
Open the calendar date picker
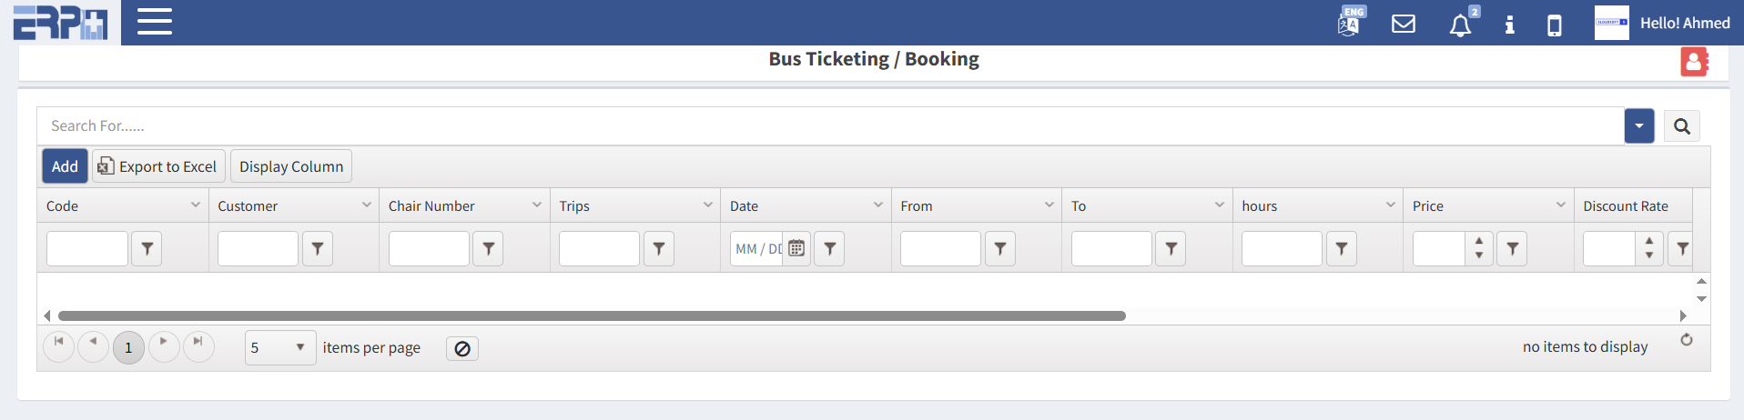pyautogui.click(x=796, y=248)
